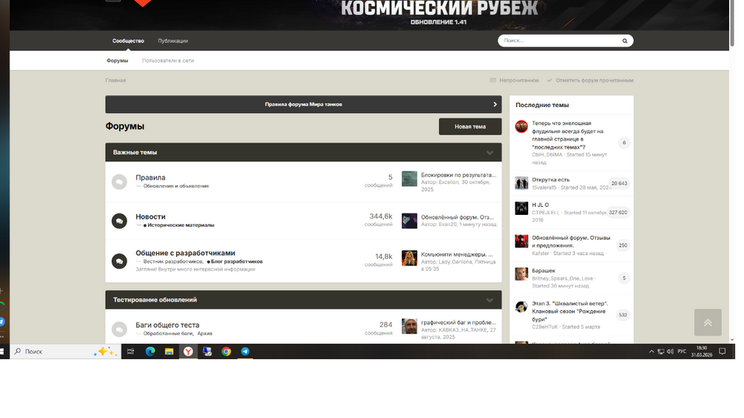
Task: Open Windows Task View icon in taskbar
Action: pos(130,352)
